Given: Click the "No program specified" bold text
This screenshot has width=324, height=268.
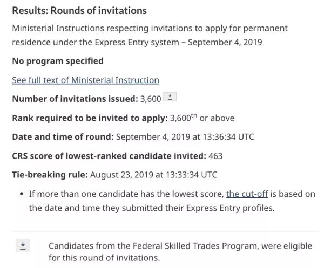Looking at the screenshot, I should point(58,61).
